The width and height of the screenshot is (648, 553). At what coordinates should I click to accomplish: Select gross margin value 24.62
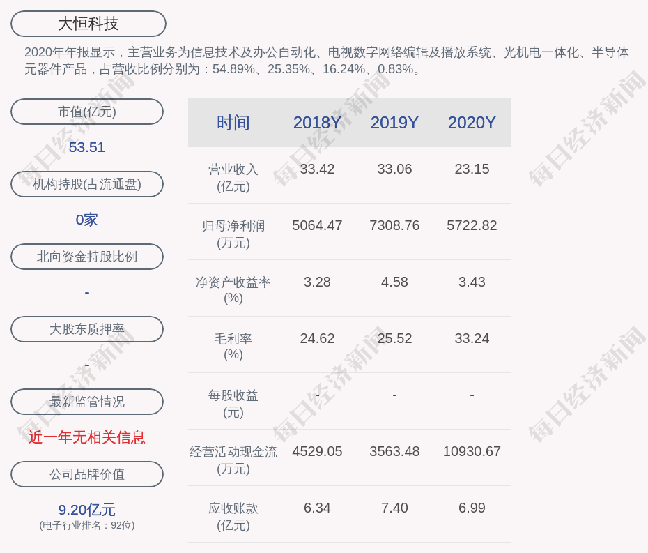pyautogui.click(x=317, y=338)
